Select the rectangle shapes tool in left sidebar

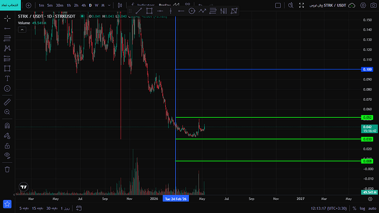tap(7, 68)
